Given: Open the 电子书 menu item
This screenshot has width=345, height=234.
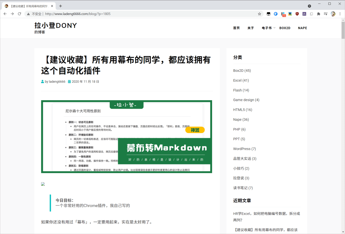Looking at the screenshot, I should (267, 28).
